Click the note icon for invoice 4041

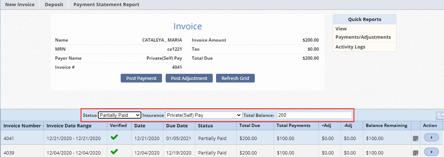(x=416, y=138)
